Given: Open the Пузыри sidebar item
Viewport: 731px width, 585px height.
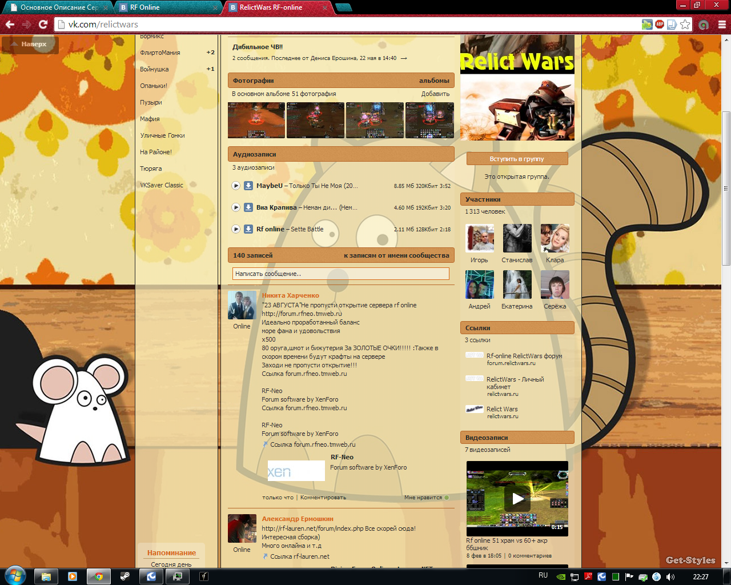Looking at the screenshot, I should point(151,102).
